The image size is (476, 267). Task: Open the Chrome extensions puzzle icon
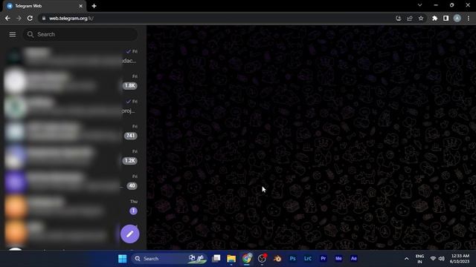434,19
